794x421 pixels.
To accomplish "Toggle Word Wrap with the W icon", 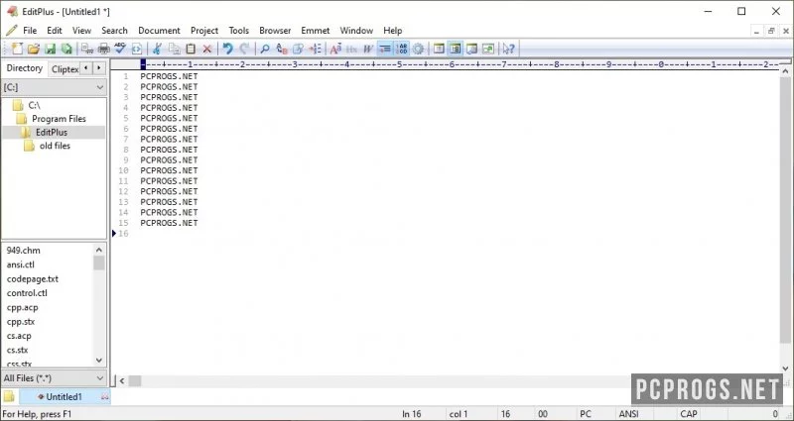I will click(x=368, y=49).
